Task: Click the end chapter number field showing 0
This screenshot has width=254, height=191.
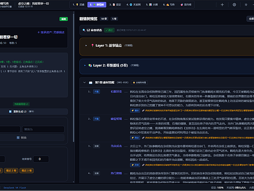Action: point(41,159)
